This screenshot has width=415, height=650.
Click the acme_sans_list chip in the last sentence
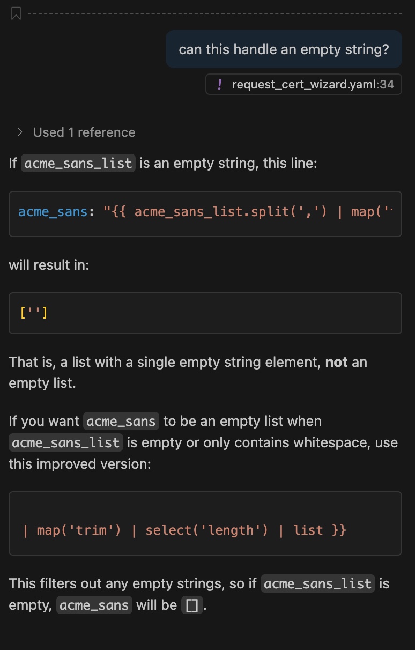point(317,583)
